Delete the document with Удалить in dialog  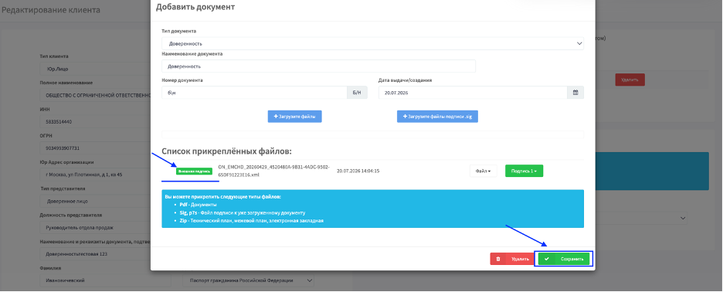512,259
